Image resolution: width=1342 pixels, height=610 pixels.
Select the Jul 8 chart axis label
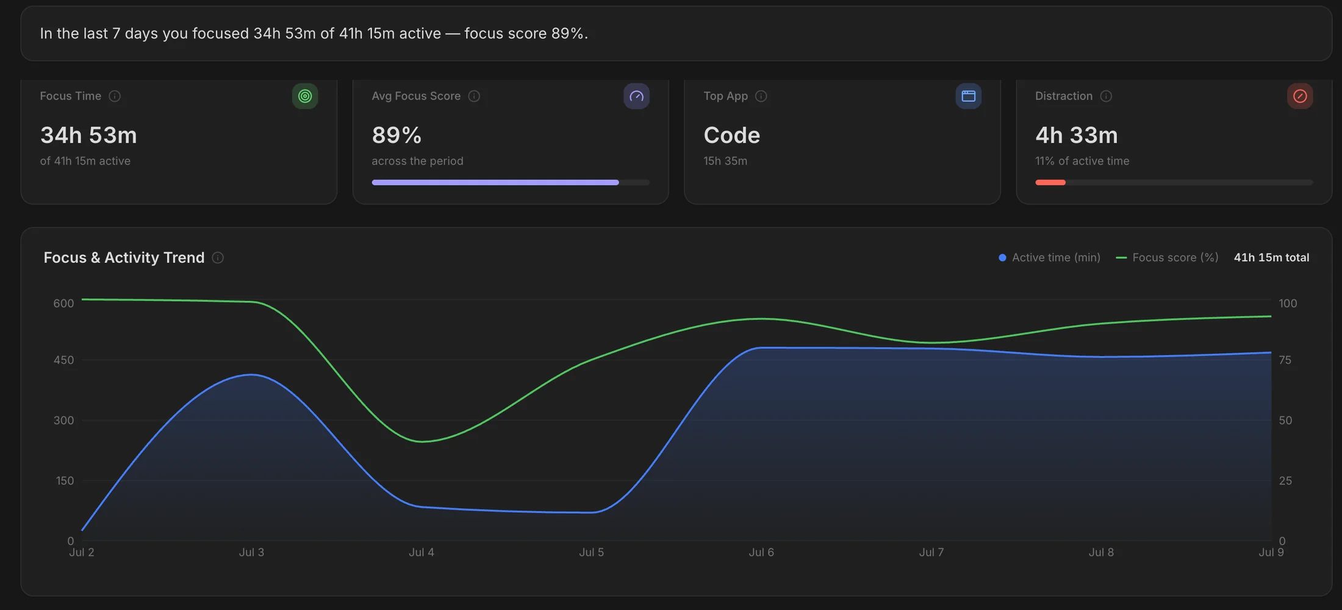[x=1101, y=553]
